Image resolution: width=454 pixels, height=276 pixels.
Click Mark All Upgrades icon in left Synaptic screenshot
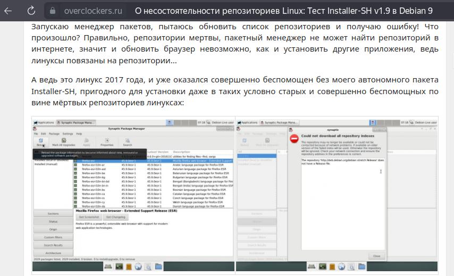[64, 142]
